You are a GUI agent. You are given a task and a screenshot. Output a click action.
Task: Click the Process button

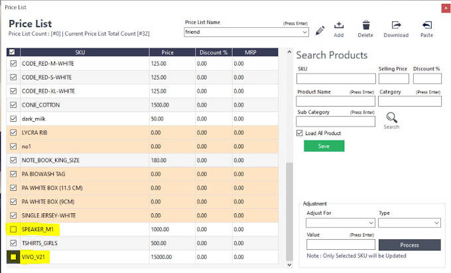tap(409, 245)
